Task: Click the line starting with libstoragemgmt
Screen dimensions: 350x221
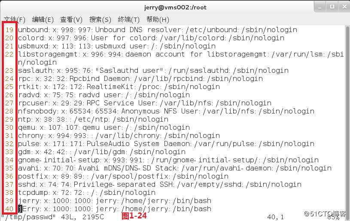Action: [x=181, y=54]
